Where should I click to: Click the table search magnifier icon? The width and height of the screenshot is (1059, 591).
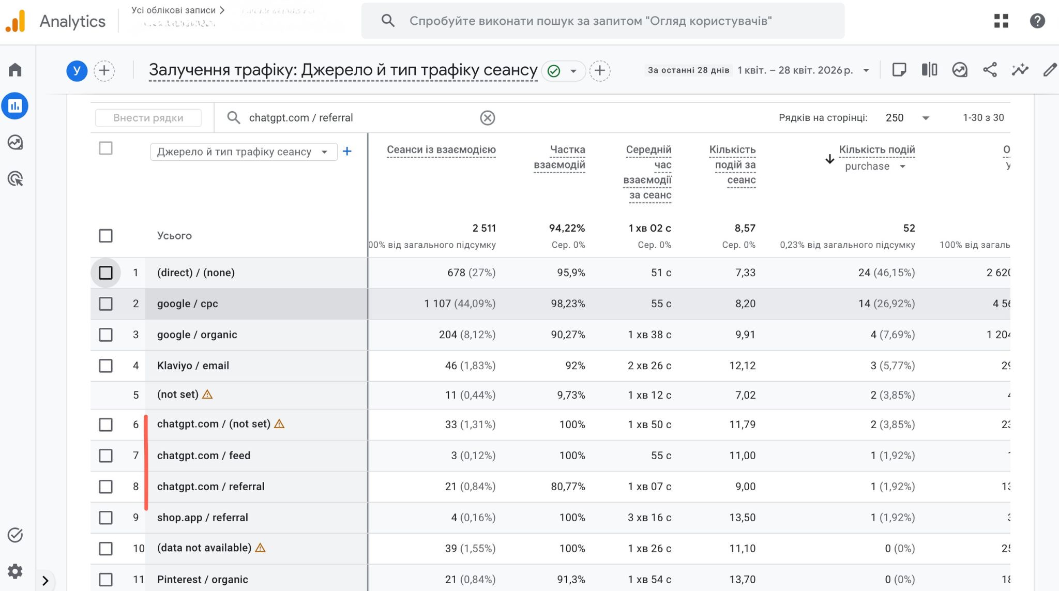(x=234, y=118)
